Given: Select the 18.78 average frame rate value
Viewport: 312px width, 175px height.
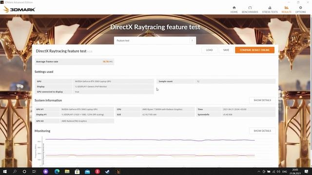Looking at the screenshot, I should 106,62.
